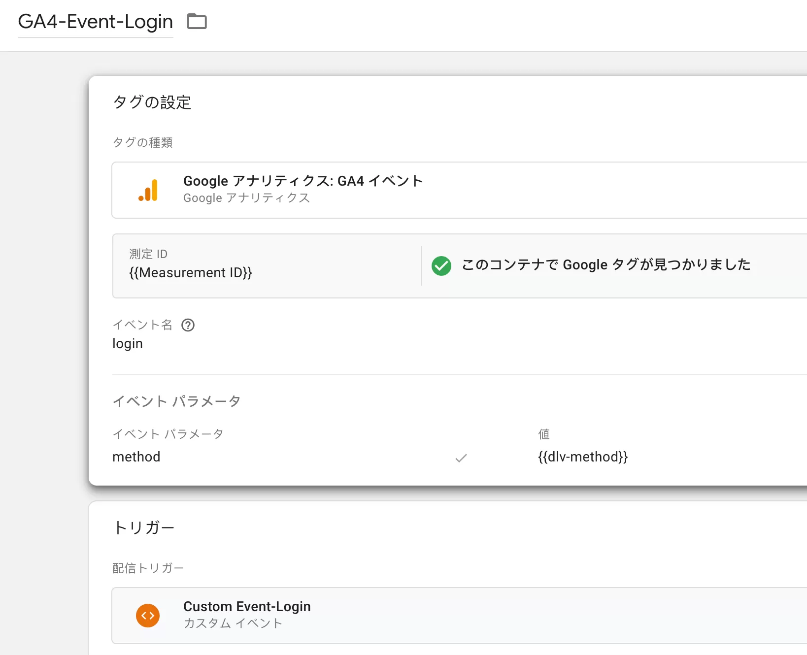Select the {{dlv-method}} parameter value
This screenshot has width=807, height=655.
click(x=583, y=457)
